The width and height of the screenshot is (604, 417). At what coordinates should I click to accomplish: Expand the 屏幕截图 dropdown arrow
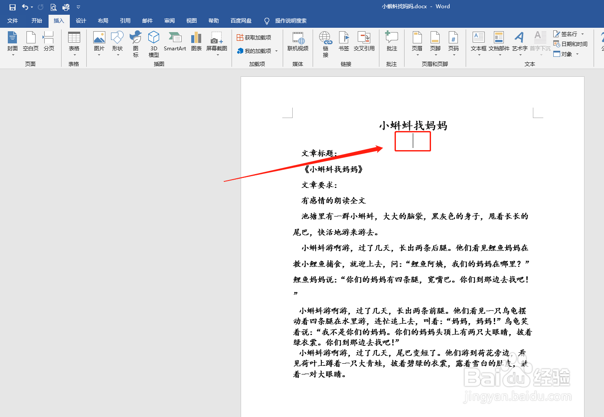point(217,55)
